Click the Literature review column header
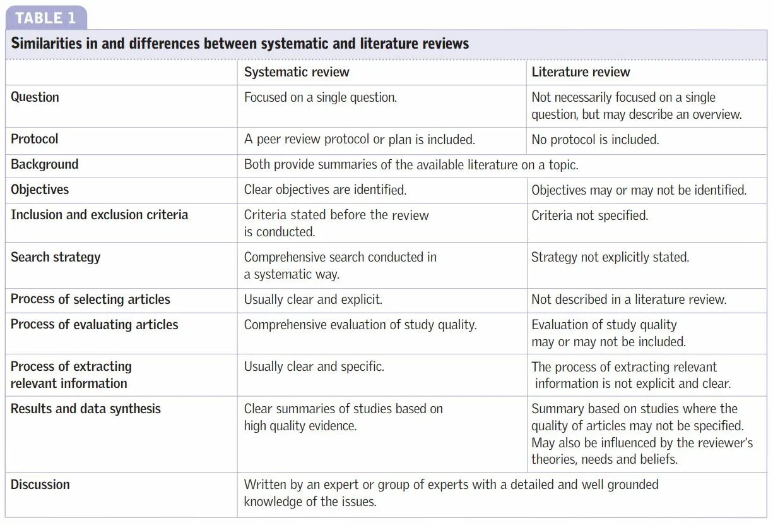773x525 pixels. point(581,72)
